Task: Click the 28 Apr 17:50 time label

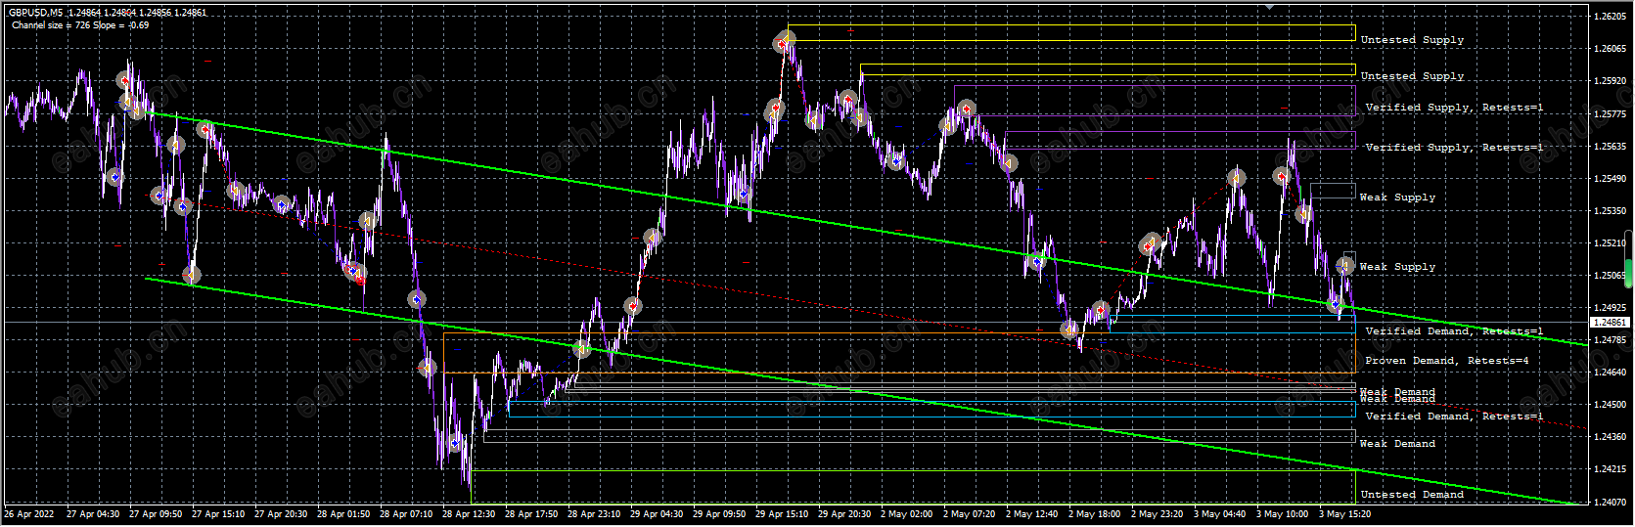Action: point(531,514)
